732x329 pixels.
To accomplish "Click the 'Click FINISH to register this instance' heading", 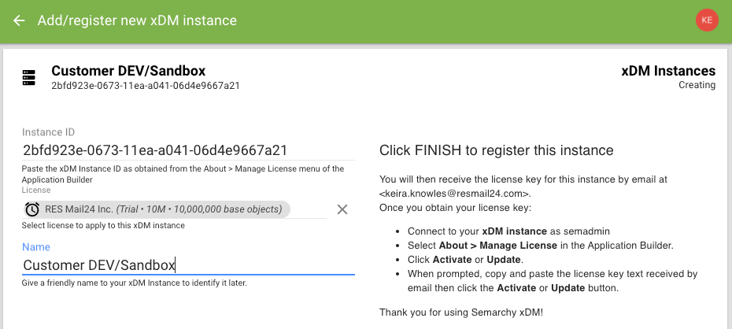I will point(496,150).
